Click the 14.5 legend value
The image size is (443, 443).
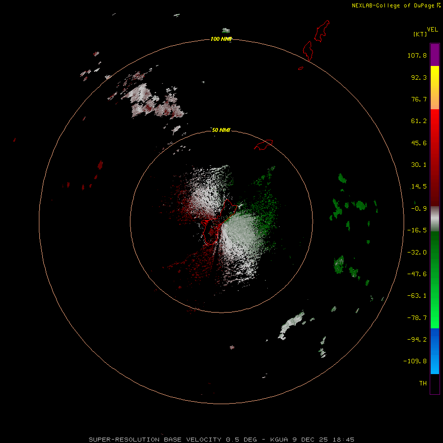tap(419, 187)
